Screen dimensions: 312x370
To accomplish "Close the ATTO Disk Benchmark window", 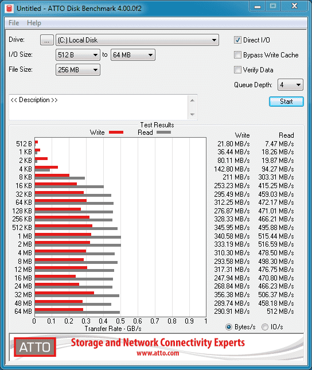I will pos(294,6).
